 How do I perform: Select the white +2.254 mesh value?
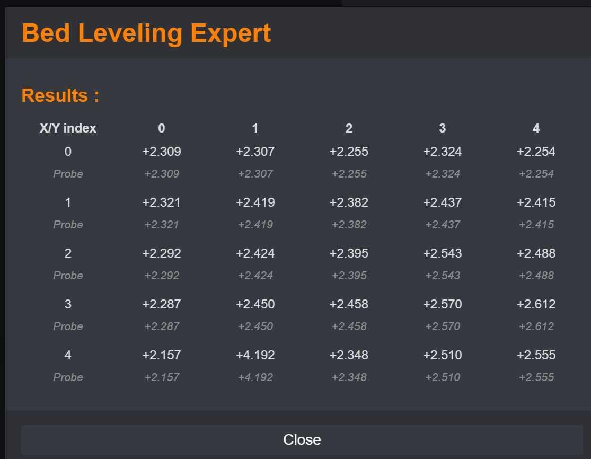point(536,152)
